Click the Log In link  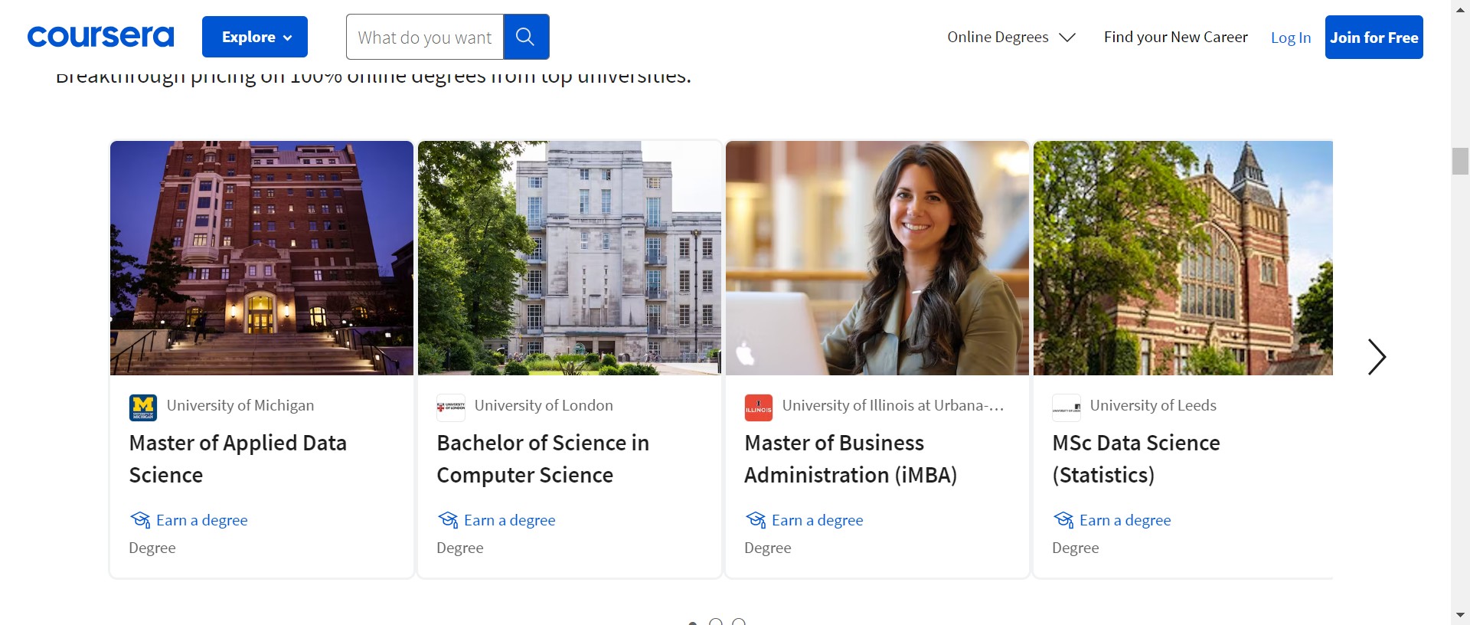pos(1290,38)
